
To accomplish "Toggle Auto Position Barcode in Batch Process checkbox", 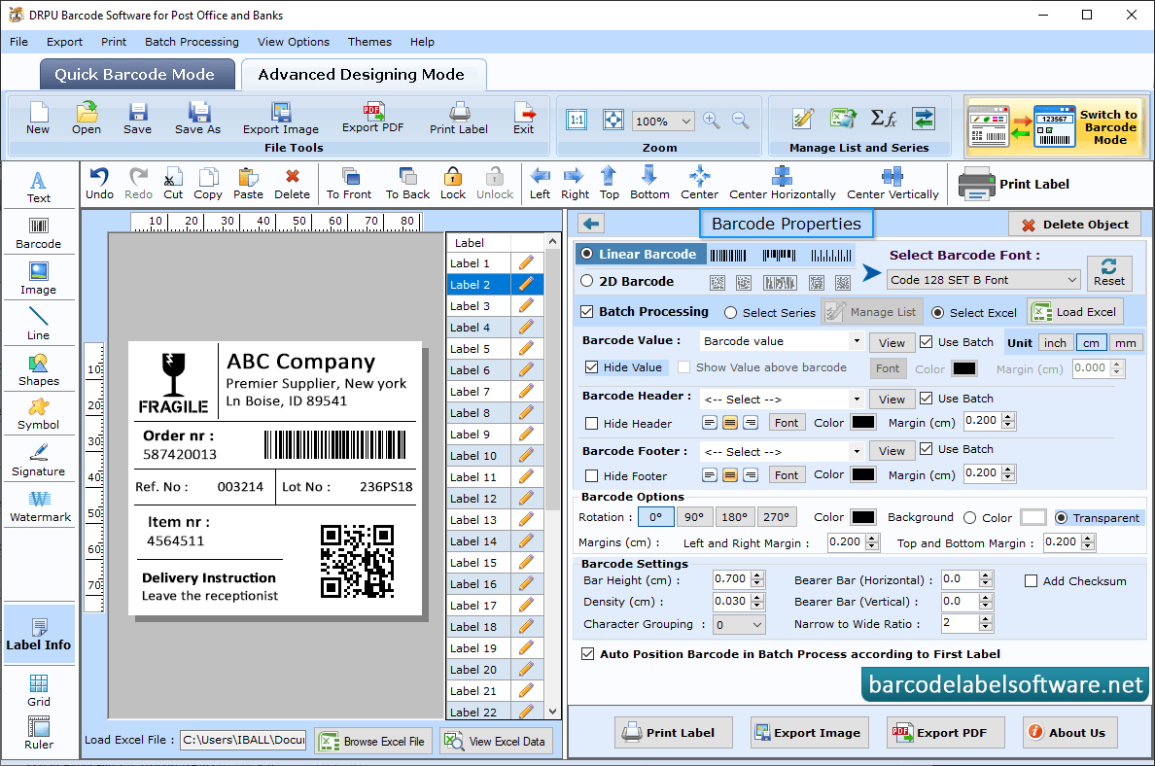I will (588, 654).
